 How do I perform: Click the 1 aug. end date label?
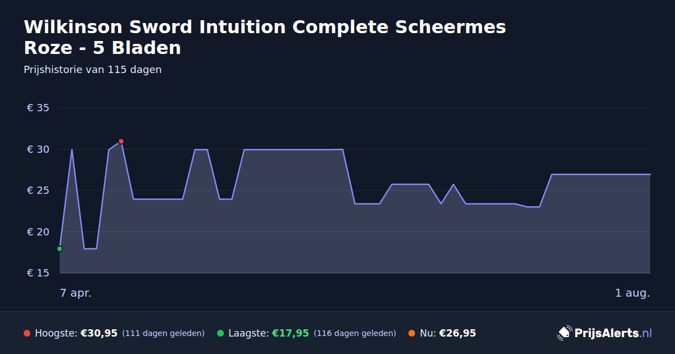632,293
